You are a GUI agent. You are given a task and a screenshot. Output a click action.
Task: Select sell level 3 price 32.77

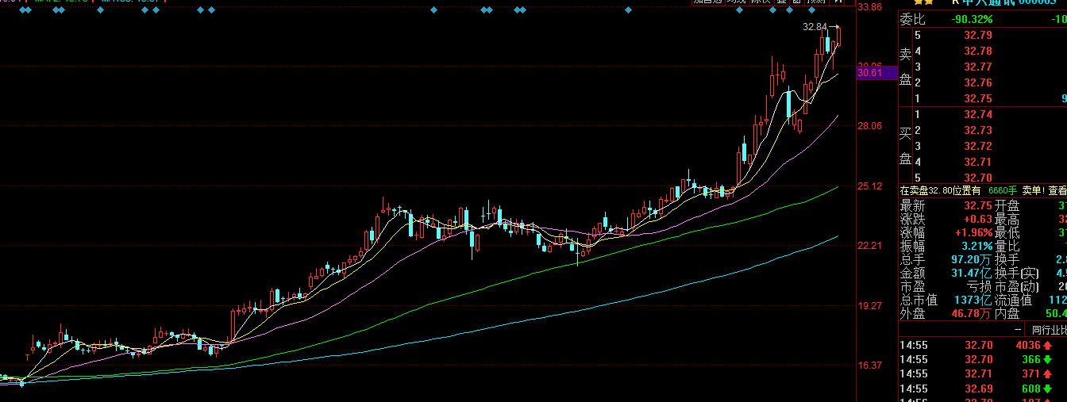click(x=978, y=67)
